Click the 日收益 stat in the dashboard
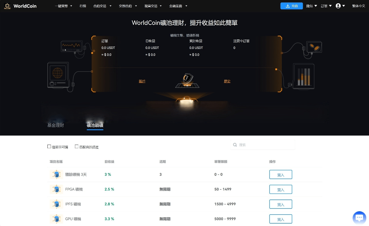 point(150,41)
